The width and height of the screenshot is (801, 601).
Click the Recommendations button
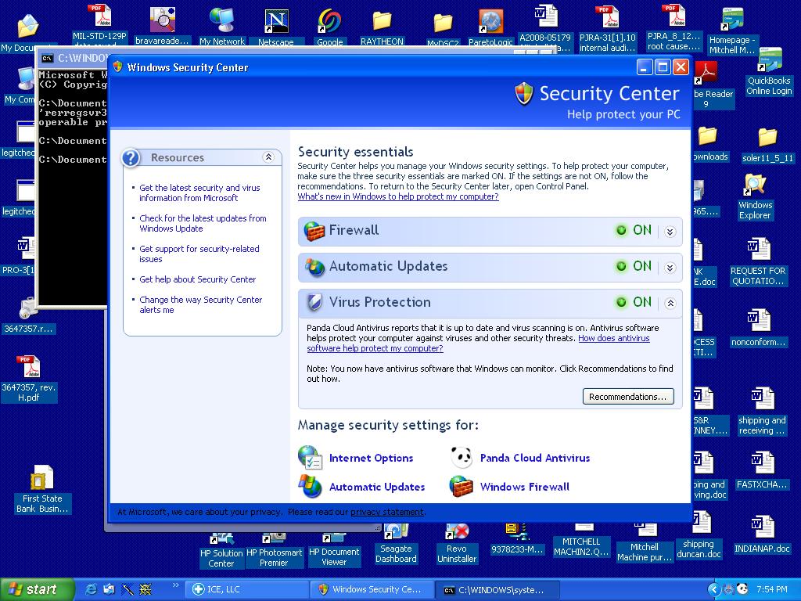pyautogui.click(x=628, y=397)
